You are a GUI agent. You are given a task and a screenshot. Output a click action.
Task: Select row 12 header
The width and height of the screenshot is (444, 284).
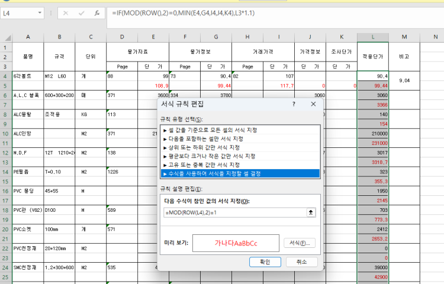point(5,153)
